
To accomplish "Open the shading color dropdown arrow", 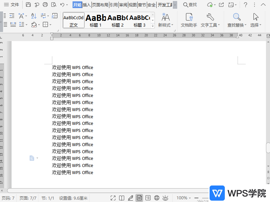I will click(39, 25).
